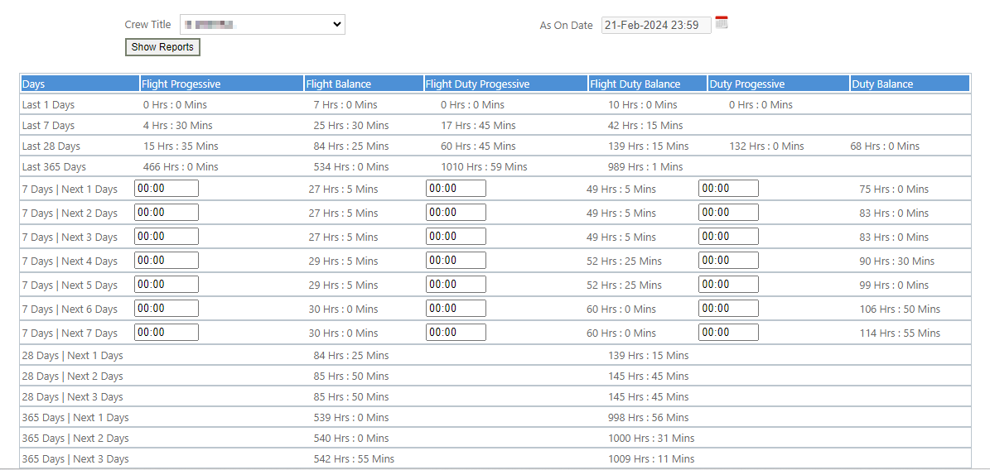Click the '15 Hrs : 35 Mins' value
The width and height of the screenshot is (990, 470).
(x=181, y=146)
